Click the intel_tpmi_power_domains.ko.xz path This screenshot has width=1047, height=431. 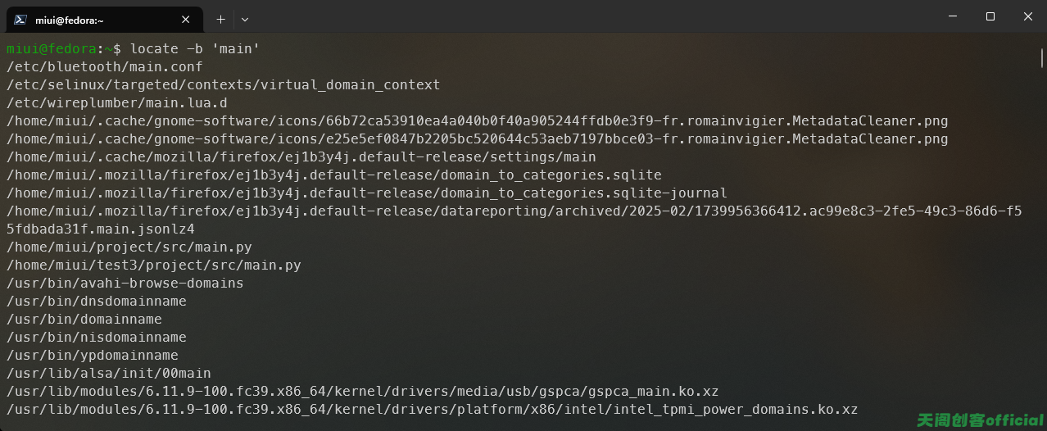pyautogui.click(x=433, y=410)
